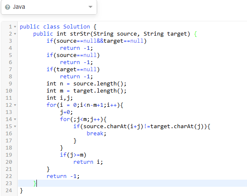This screenshot has height=196, width=247.
Task: Click 'return -1;' on line 8
Action: coord(76,77)
